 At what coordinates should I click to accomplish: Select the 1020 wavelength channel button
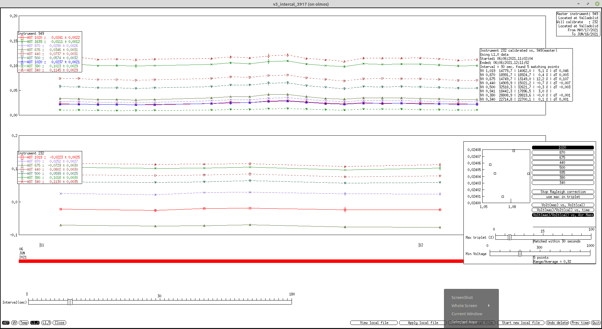[563, 148]
